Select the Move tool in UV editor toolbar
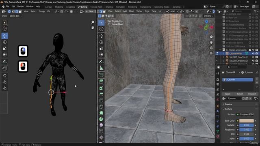 tap(4, 36)
